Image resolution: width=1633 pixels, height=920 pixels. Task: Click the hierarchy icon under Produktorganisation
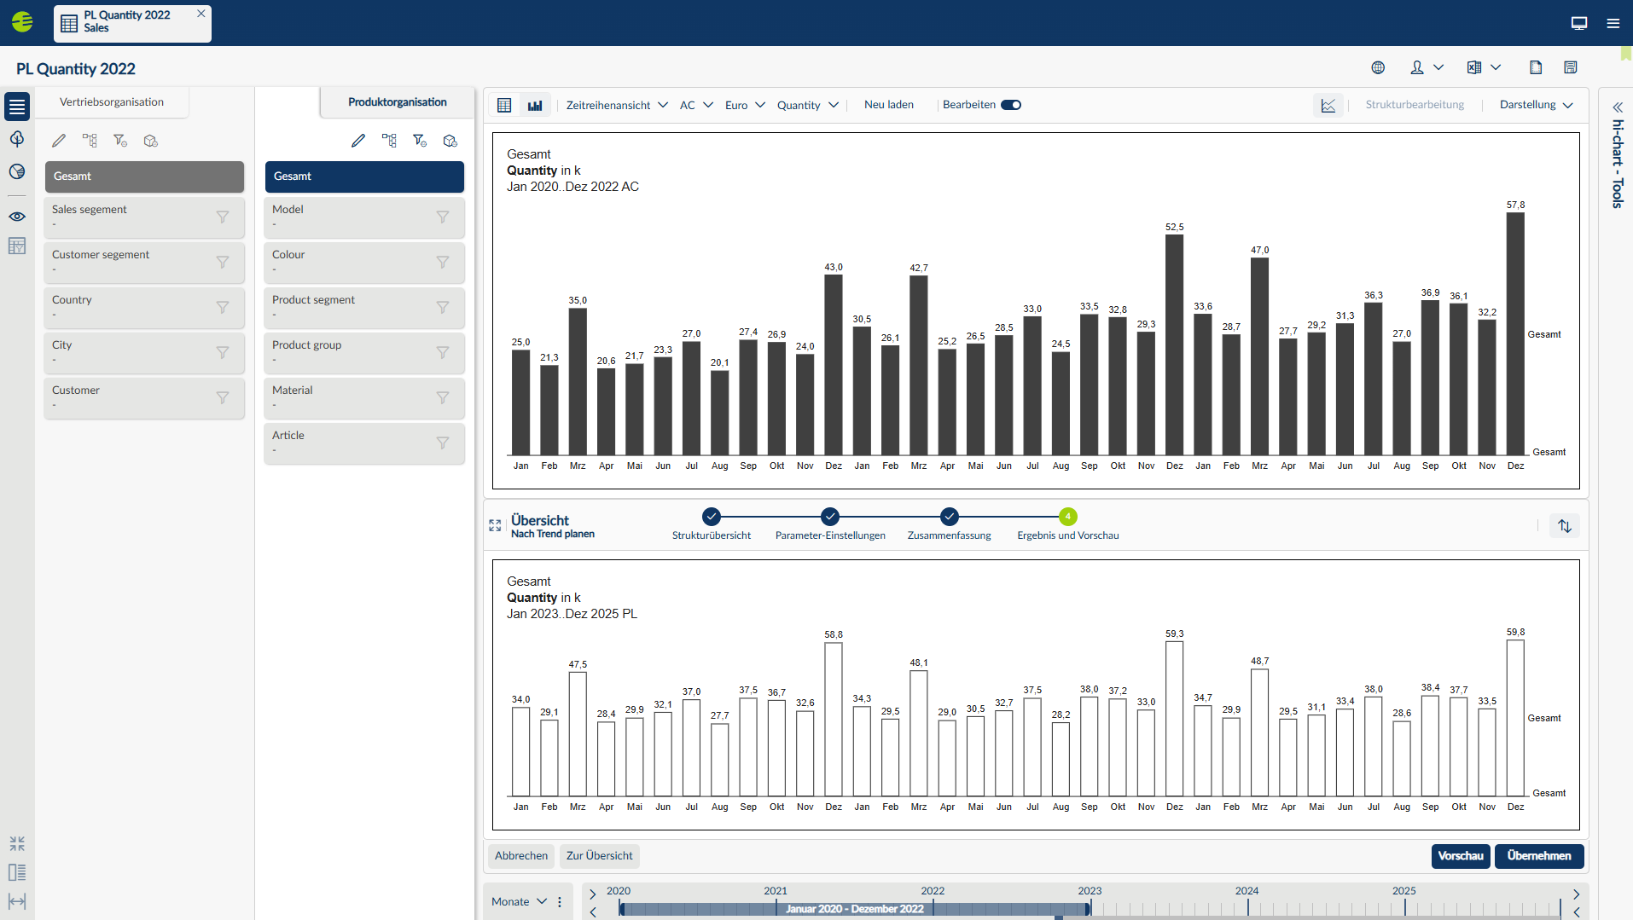pos(389,141)
